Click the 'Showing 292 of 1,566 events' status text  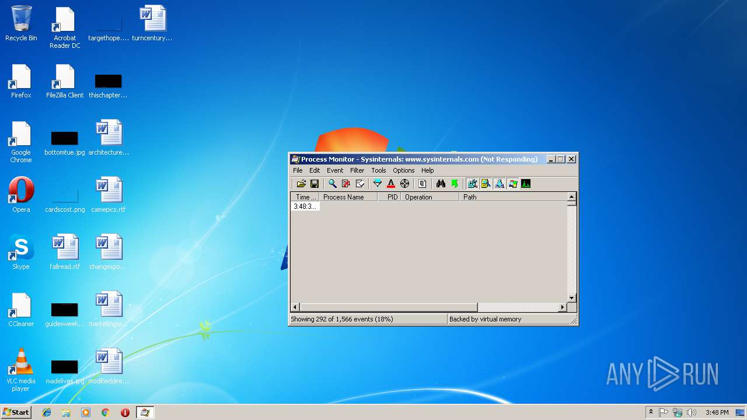tap(342, 319)
